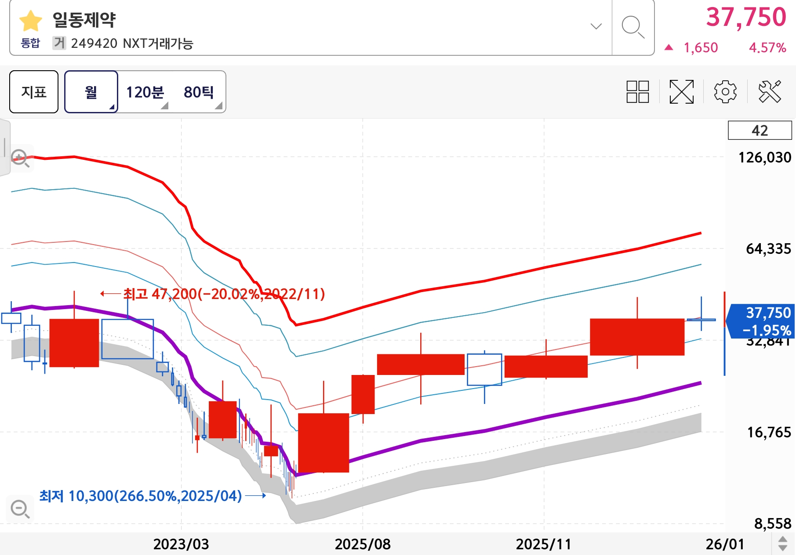Click the 최저 10,300 low label

(x=141, y=496)
